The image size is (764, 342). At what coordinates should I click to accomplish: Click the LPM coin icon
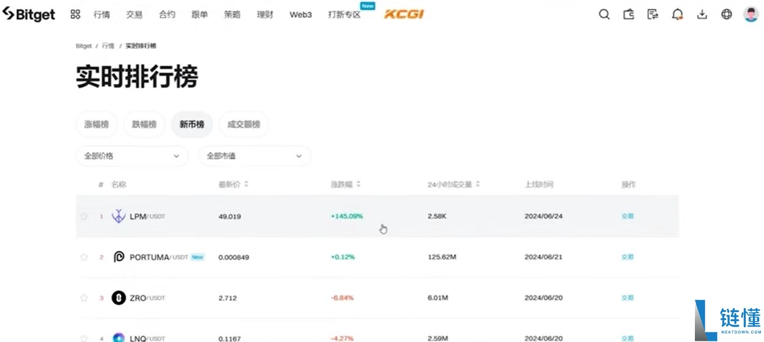[x=119, y=216]
